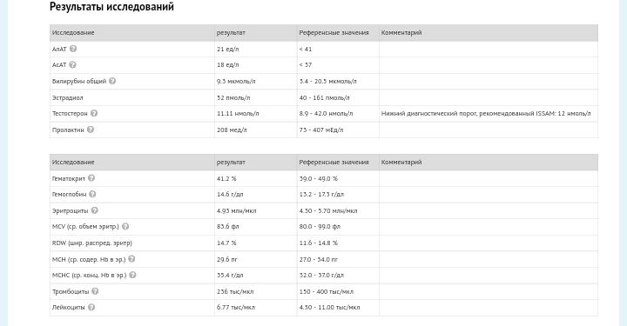The height and width of the screenshot is (326, 627).
Task: Open the MCH question mark icon
Action: coord(131,259)
